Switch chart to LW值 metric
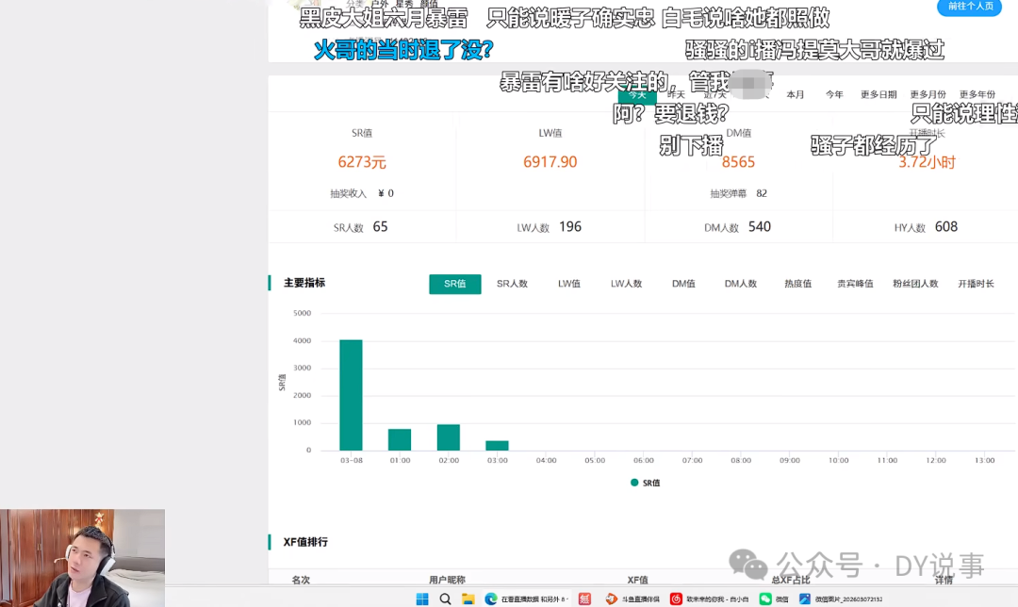This screenshot has width=1018, height=607. 569,284
